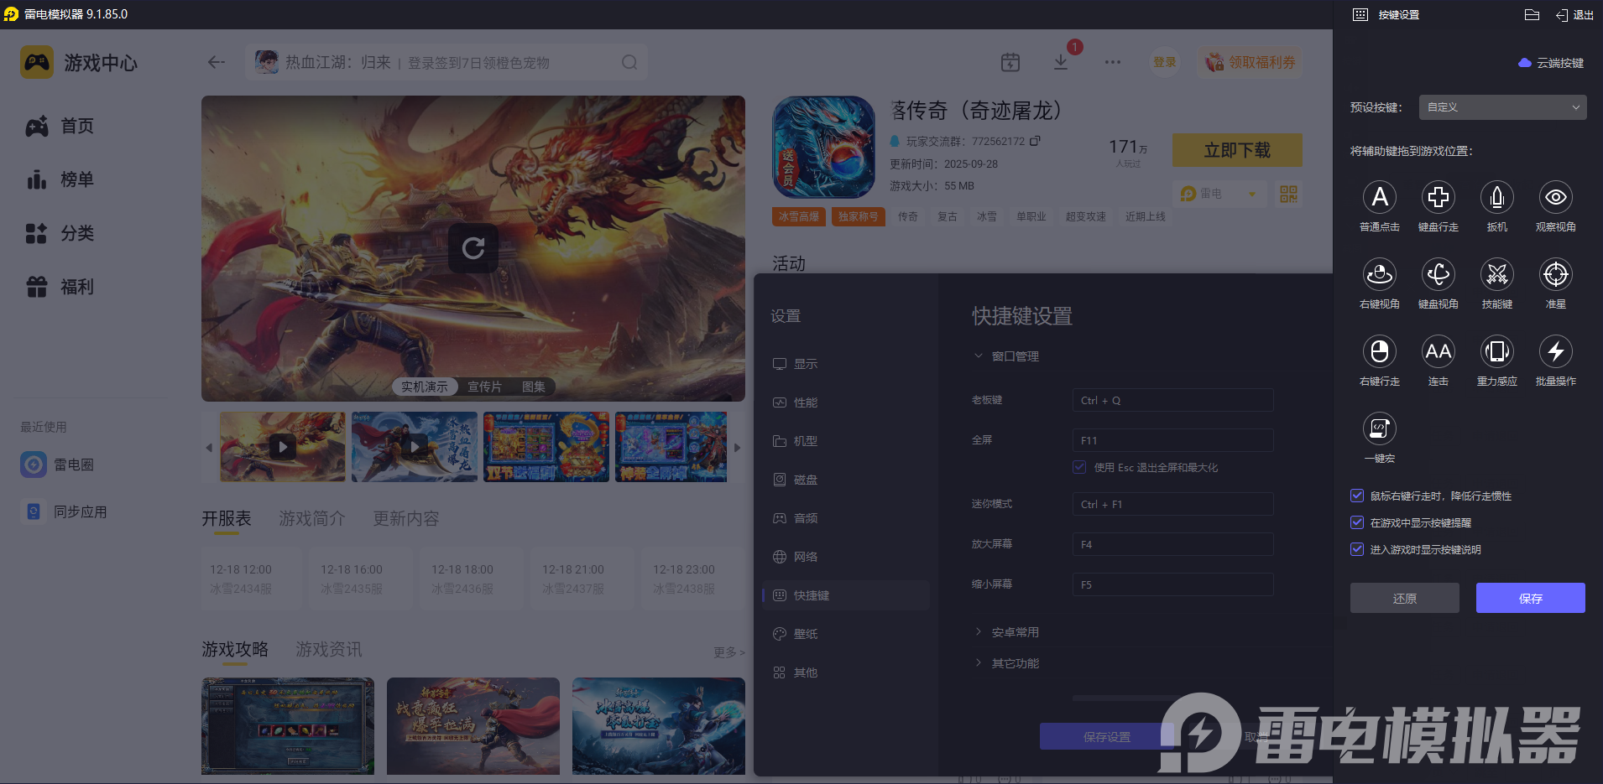
Task: Click the 登录 login button
Action: [x=1164, y=62]
